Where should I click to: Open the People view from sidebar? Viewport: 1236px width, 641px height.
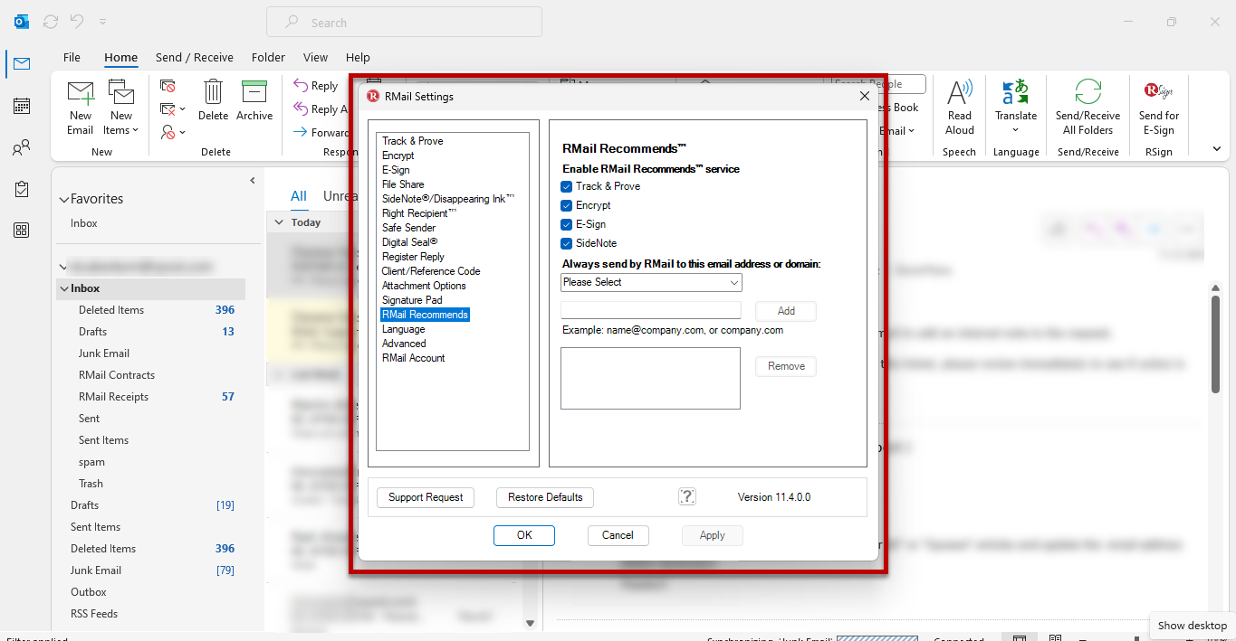pyautogui.click(x=21, y=147)
